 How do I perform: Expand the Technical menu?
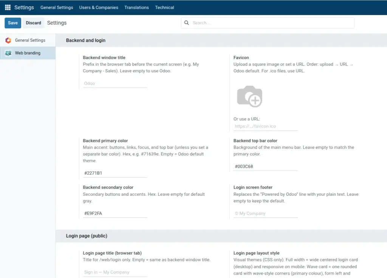[x=164, y=8]
